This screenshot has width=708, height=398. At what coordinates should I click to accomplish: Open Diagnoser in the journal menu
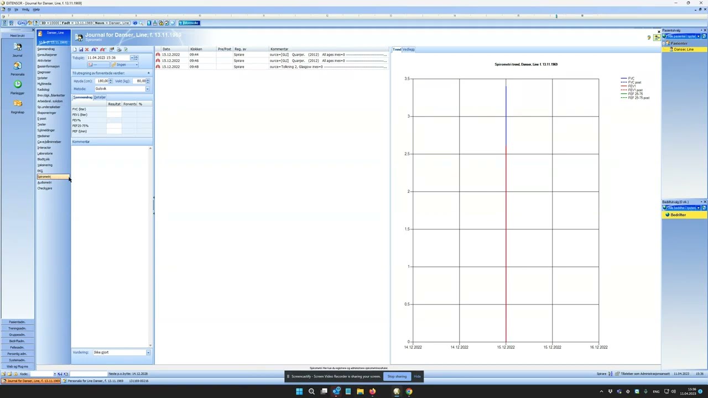click(x=44, y=72)
